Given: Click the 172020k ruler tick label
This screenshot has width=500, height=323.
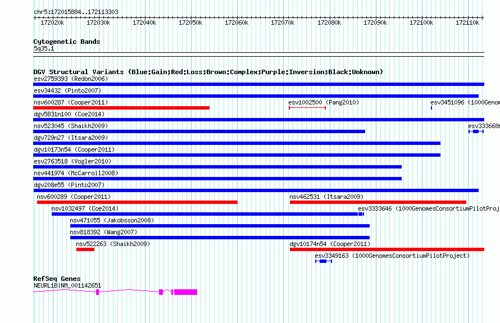Looking at the screenshot, I should click(x=52, y=22).
